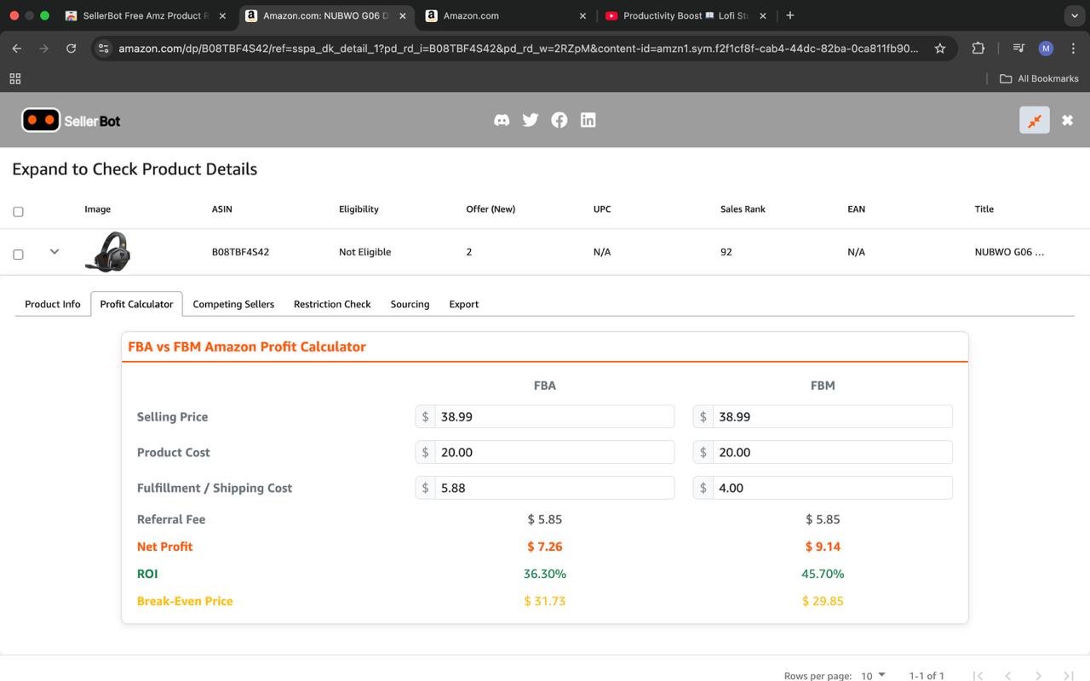The width and height of the screenshot is (1090, 681).
Task: Select the Profit Calculator tab
Action: coord(136,304)
